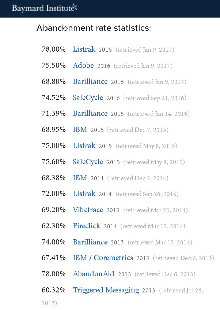Open the SaleCycle 2016 statistic source
220x310 pixels.
click(x=88, y=98)
